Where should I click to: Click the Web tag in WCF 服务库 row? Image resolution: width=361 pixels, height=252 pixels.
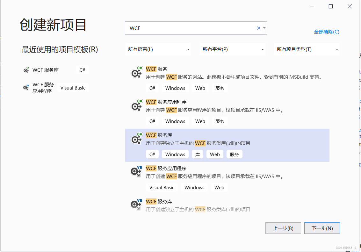pos(215,155)
